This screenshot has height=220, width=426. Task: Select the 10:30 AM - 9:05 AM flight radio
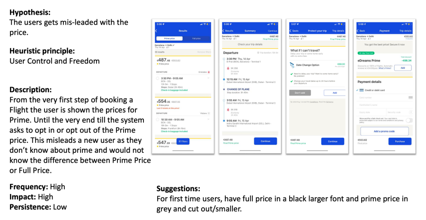[157, 120]
